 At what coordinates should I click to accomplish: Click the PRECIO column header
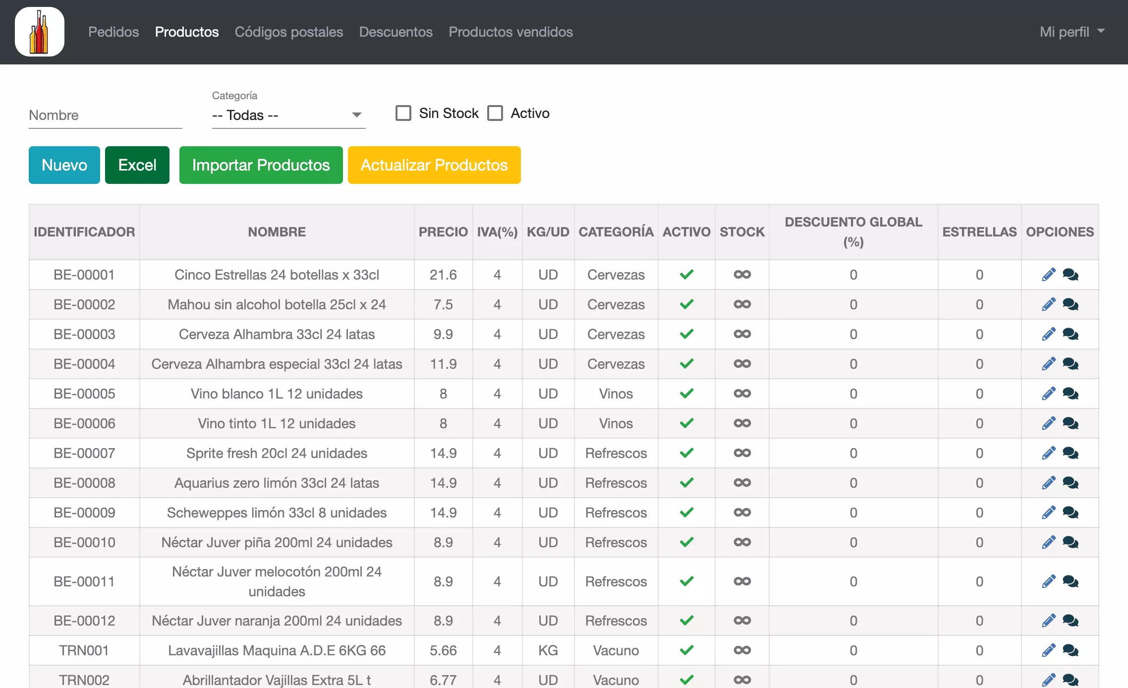[443, 232]
